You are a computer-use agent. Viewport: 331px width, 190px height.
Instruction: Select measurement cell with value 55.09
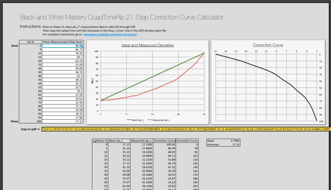click(x=63, y=65)
